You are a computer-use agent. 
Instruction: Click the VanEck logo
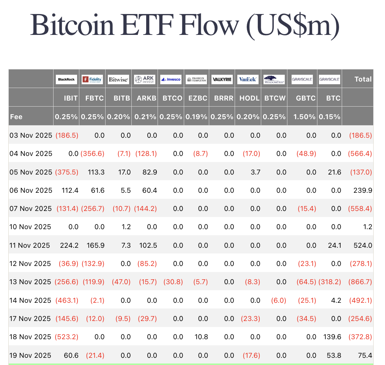tap(248, 79)
